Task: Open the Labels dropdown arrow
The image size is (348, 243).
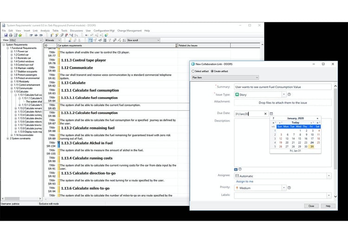Action: point(329,195)
